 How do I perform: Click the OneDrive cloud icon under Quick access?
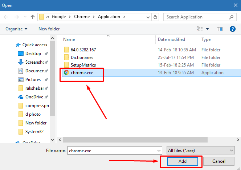coord(21,97)
